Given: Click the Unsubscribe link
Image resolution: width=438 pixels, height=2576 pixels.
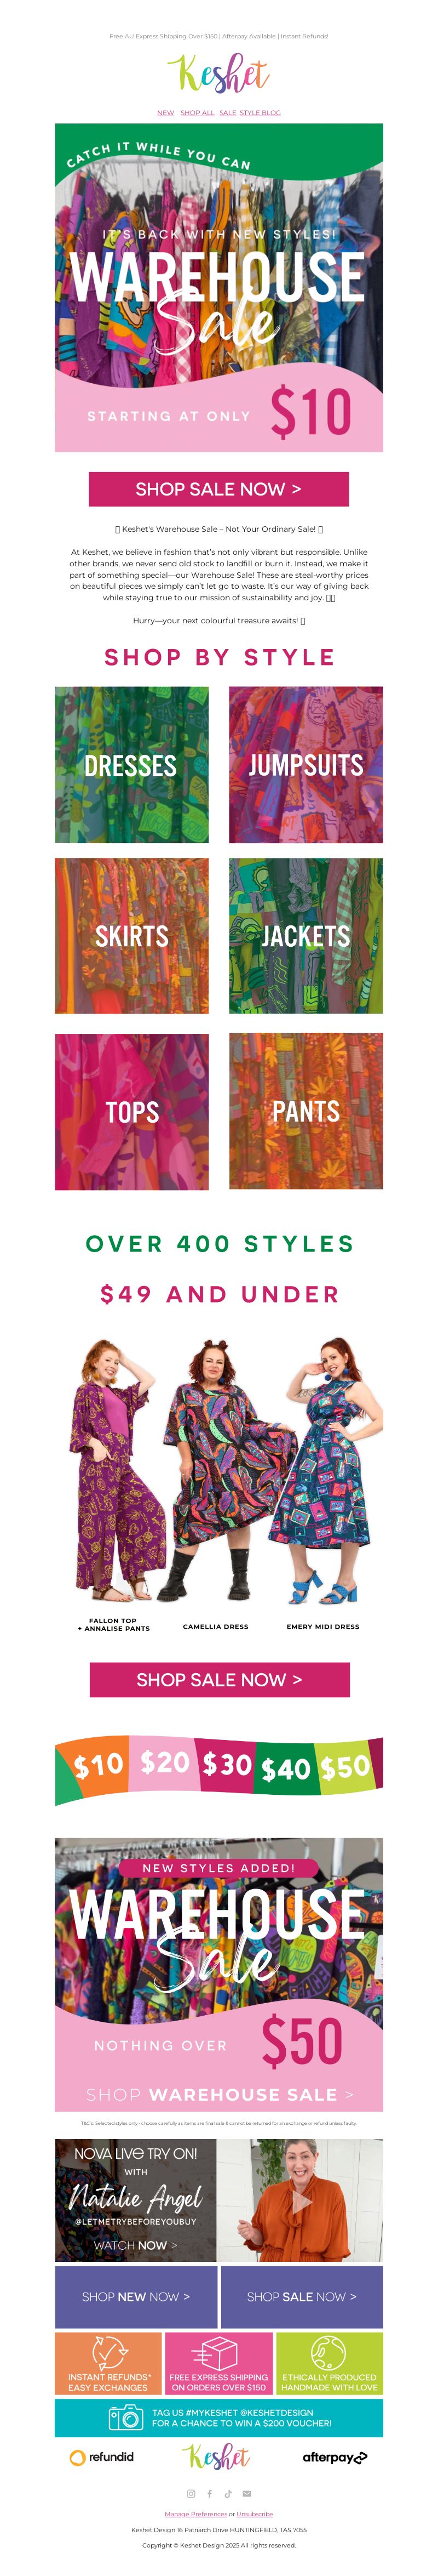Looking at the screenshot, I should pos(255,2514).
